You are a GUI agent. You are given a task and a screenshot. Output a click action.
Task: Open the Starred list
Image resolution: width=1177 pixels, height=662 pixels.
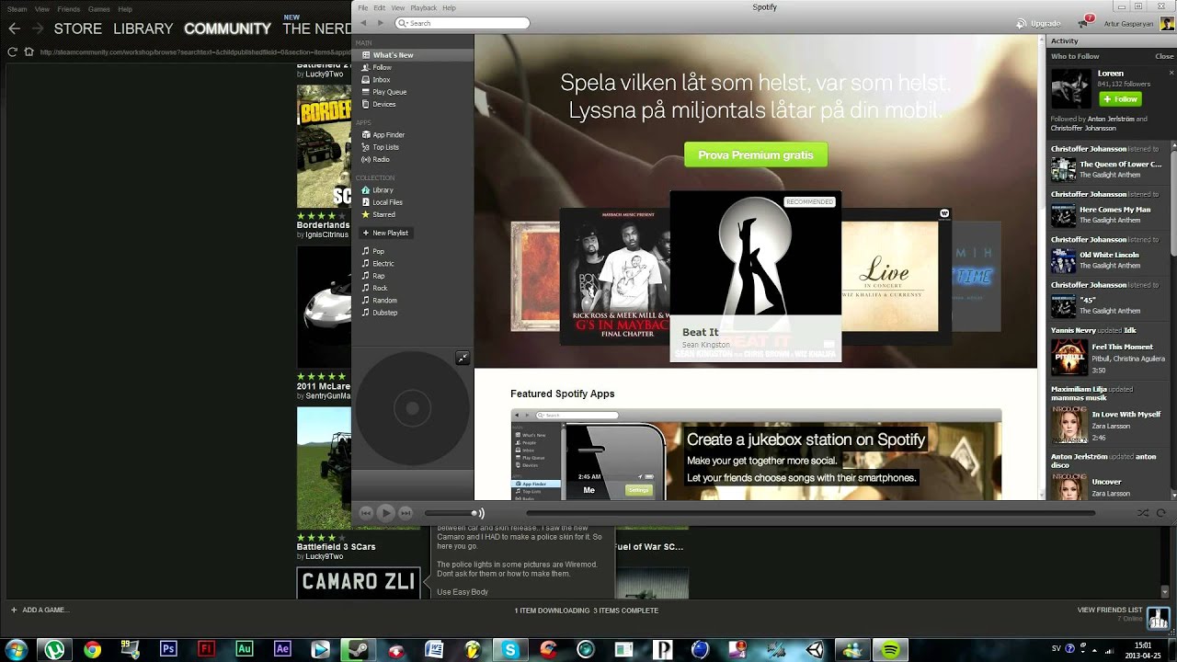coord(412,214)
